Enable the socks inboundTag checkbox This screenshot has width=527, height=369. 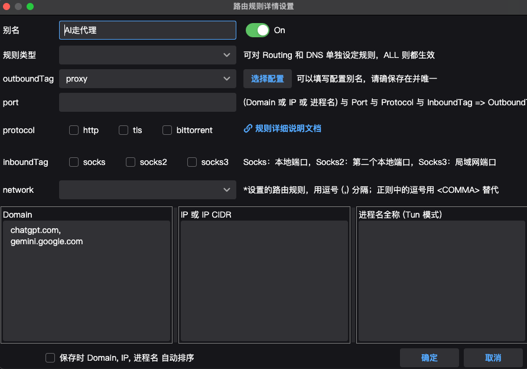tap(74, 161)
